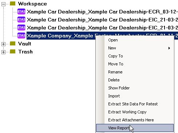178x133 pixels.
Task: Expand the Vault tree node
Action: 3,44
